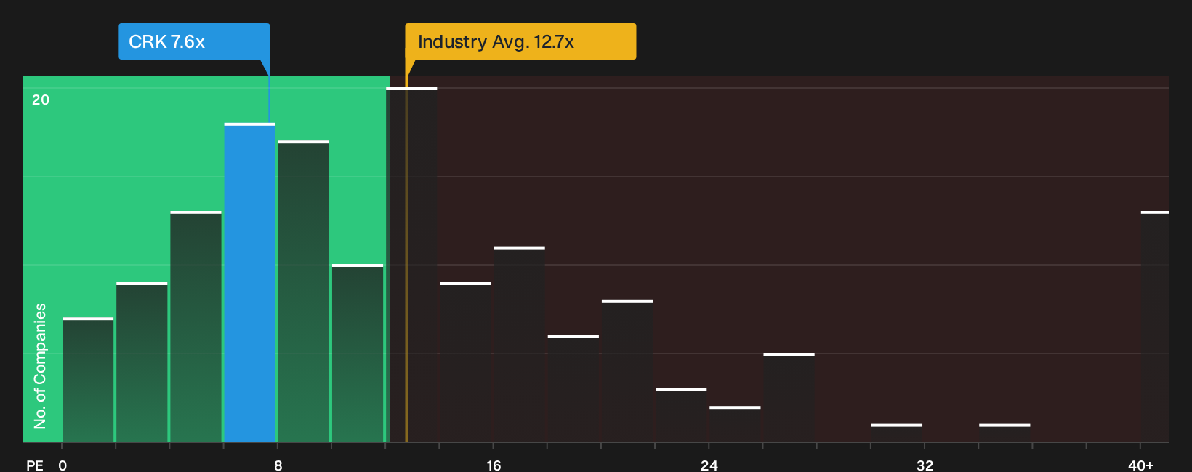Click the x-axis tick label 32
The image size is (1192, 472).
pos(925,465)
